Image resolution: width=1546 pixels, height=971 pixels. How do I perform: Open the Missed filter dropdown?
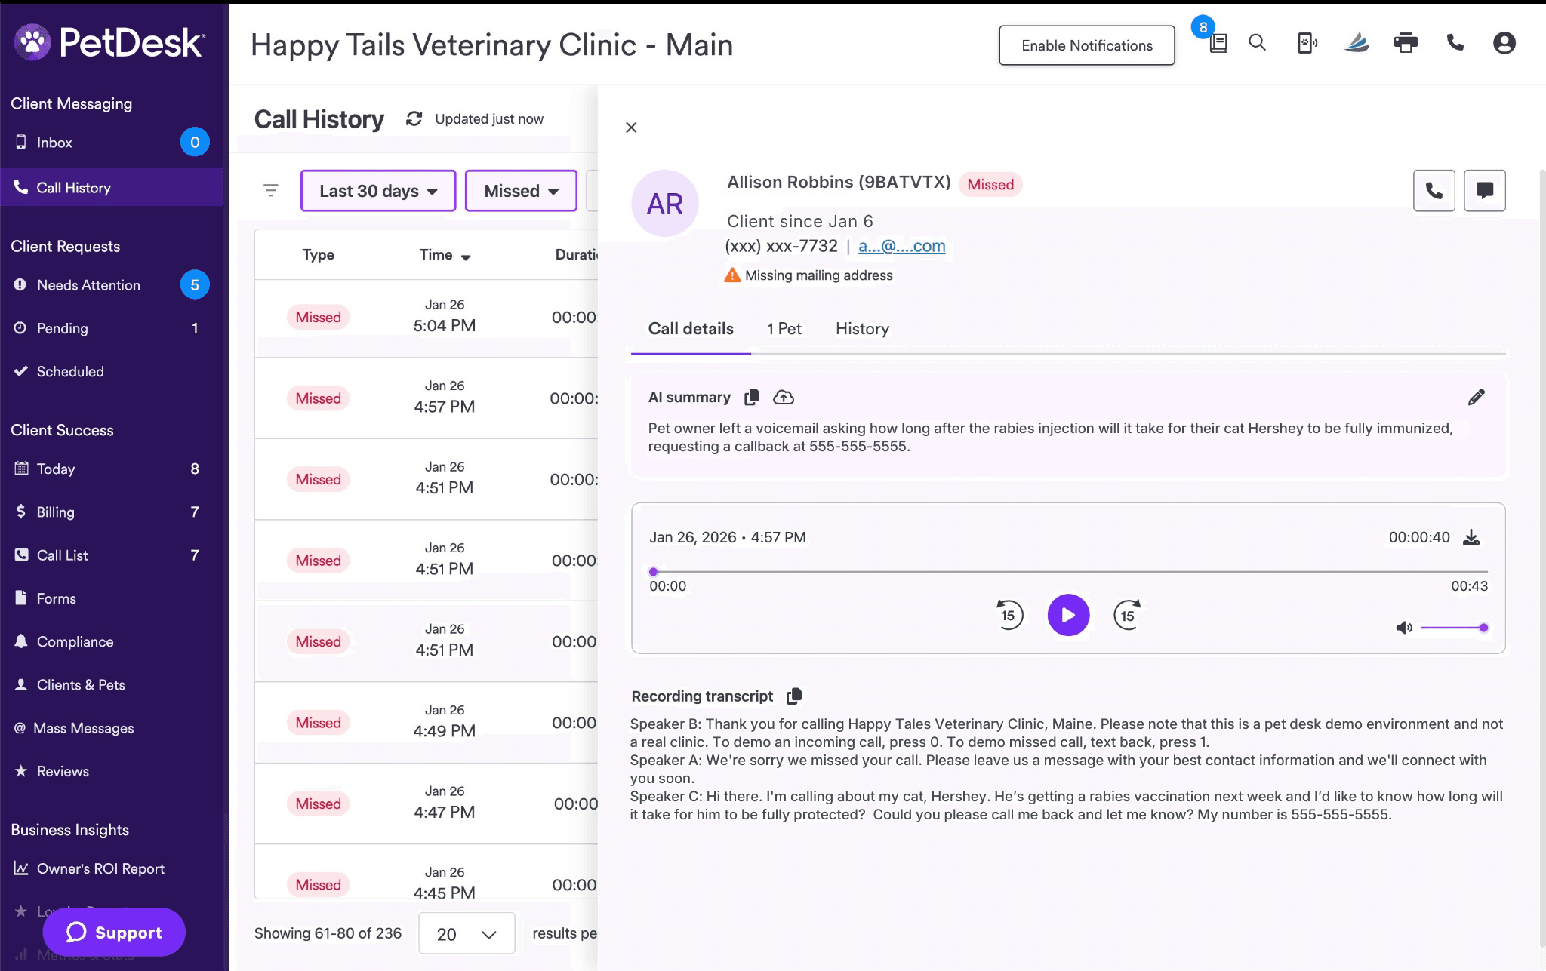[x=521, y=191]
